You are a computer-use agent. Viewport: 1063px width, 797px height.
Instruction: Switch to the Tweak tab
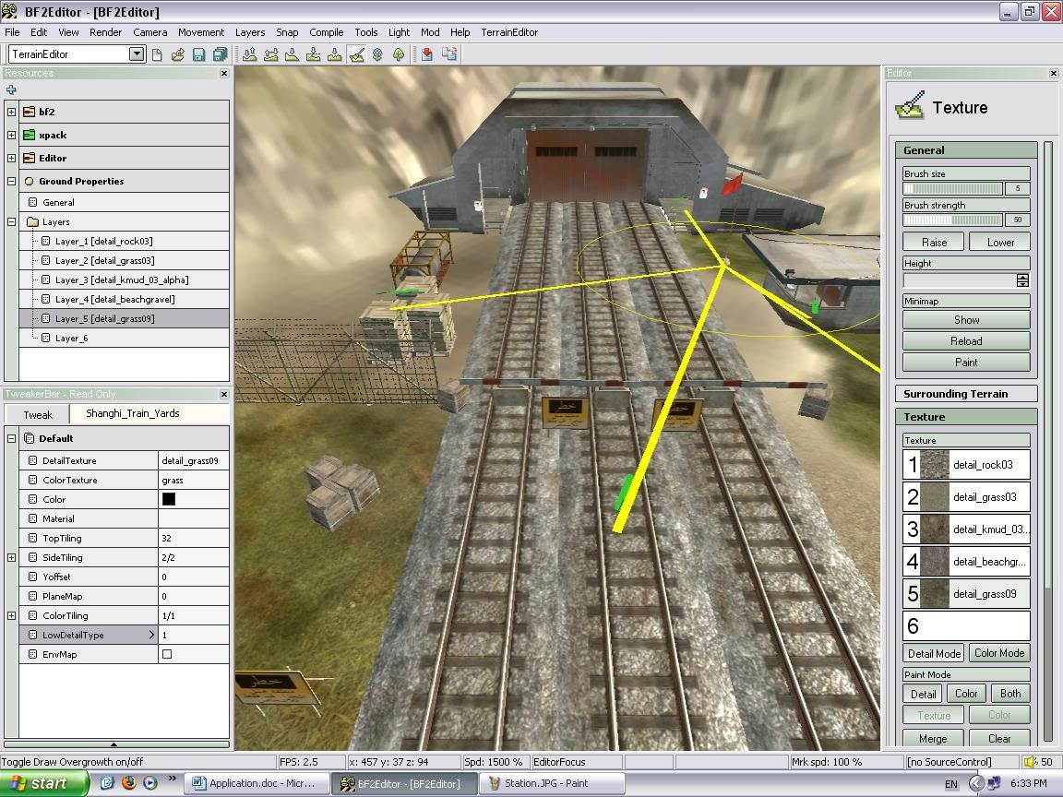[x=37, y=414]
